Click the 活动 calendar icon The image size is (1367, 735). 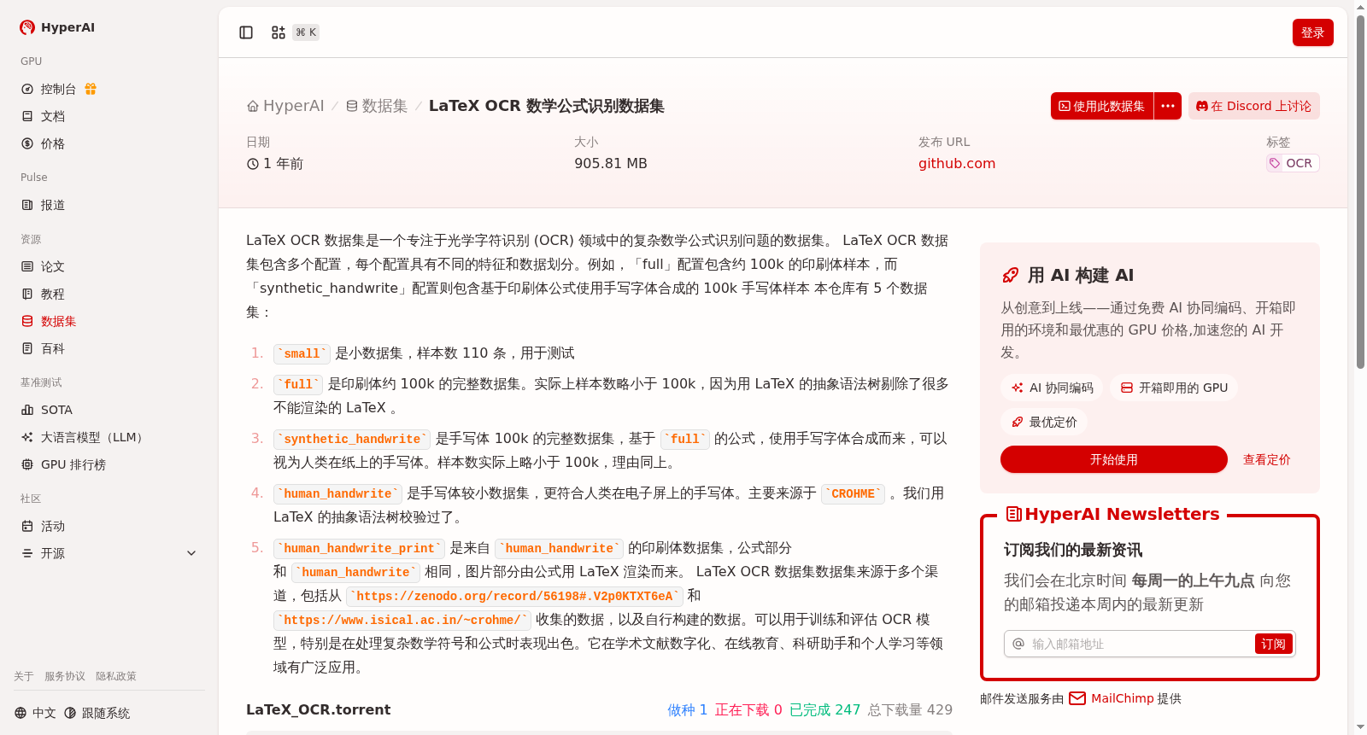coord(27,526)
